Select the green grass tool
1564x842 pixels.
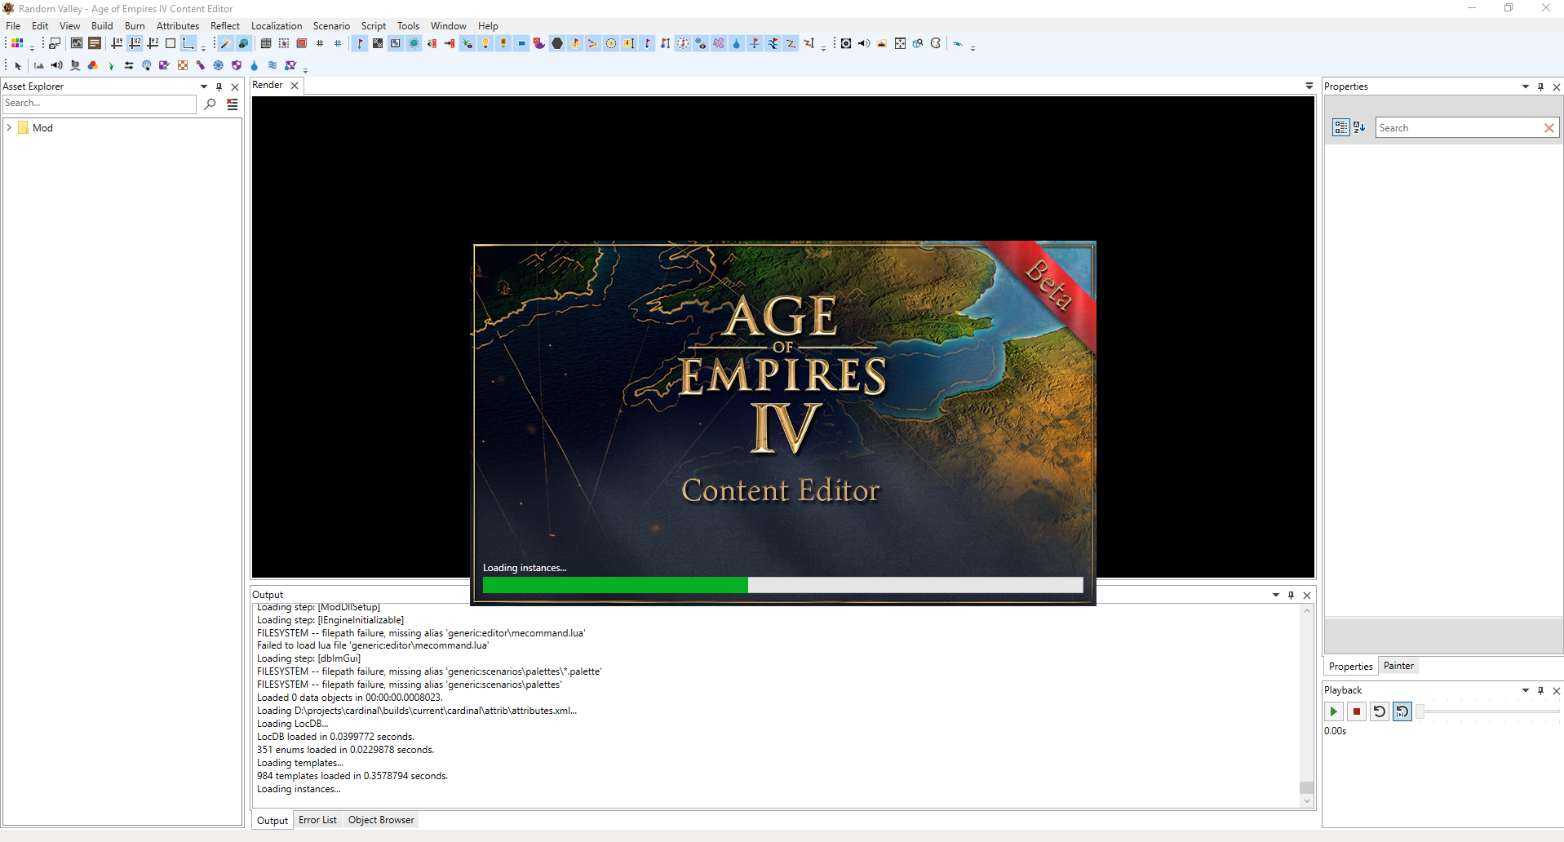111,66
